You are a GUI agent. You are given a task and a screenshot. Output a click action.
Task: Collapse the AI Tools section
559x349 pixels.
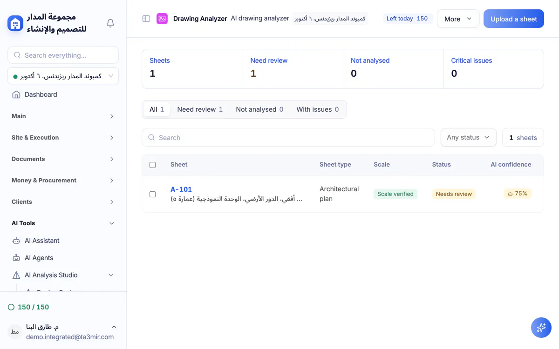(63, 223)
